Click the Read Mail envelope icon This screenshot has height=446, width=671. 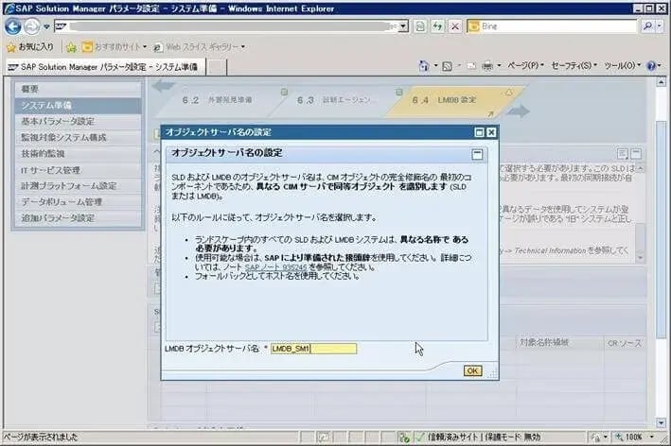[471, 66]
